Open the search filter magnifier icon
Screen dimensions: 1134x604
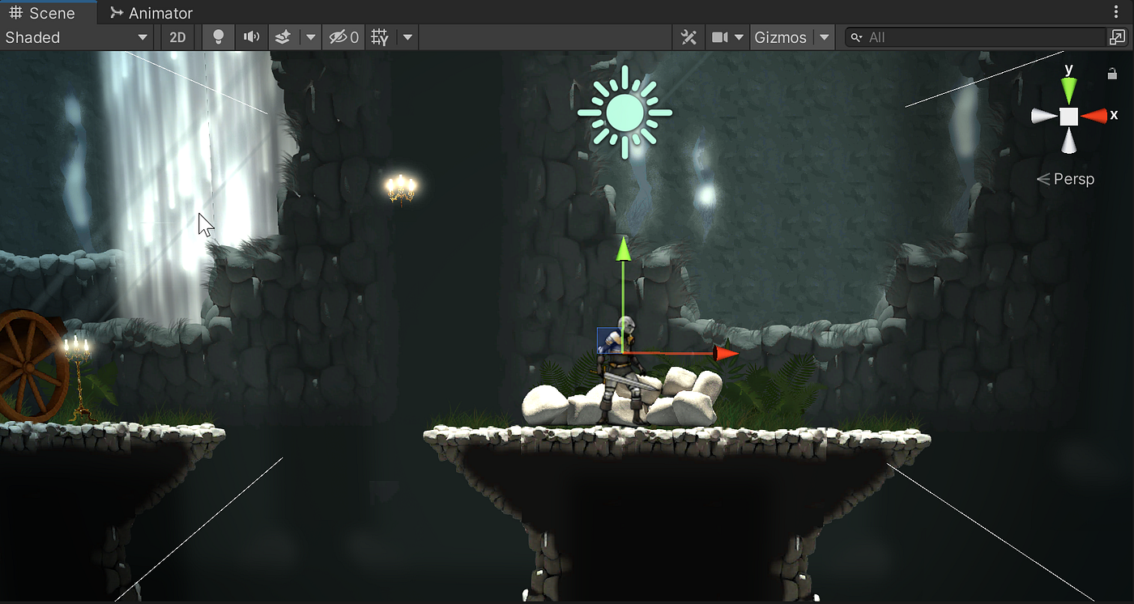pyautogui.click(x=856, y=37)
